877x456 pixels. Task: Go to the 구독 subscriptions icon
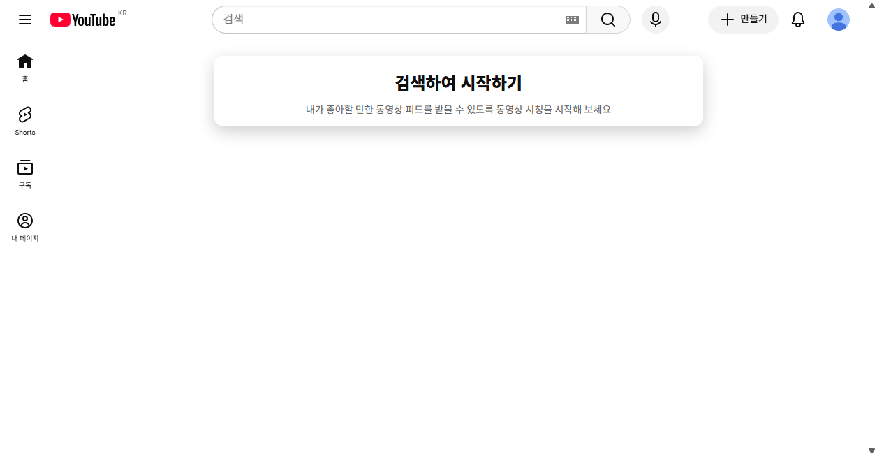click(25, 168)
